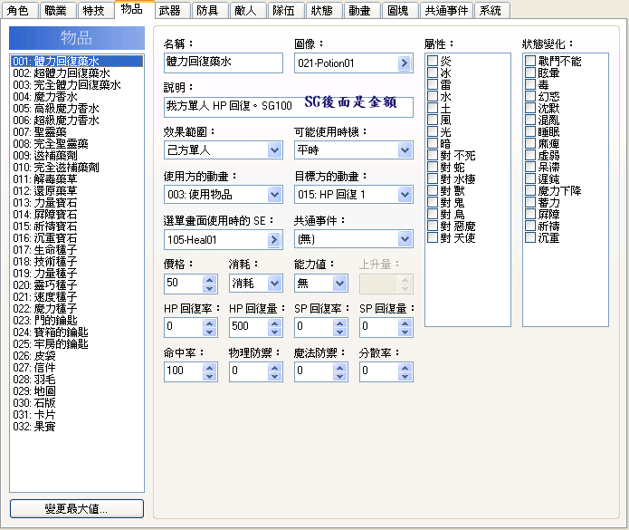
Task: Switch to the 圖塊 tab
Action: pos(399,11)
